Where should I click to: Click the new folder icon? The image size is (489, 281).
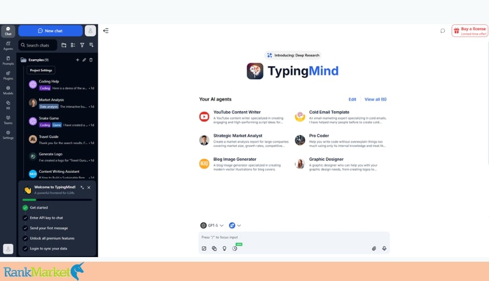[64, 45]
